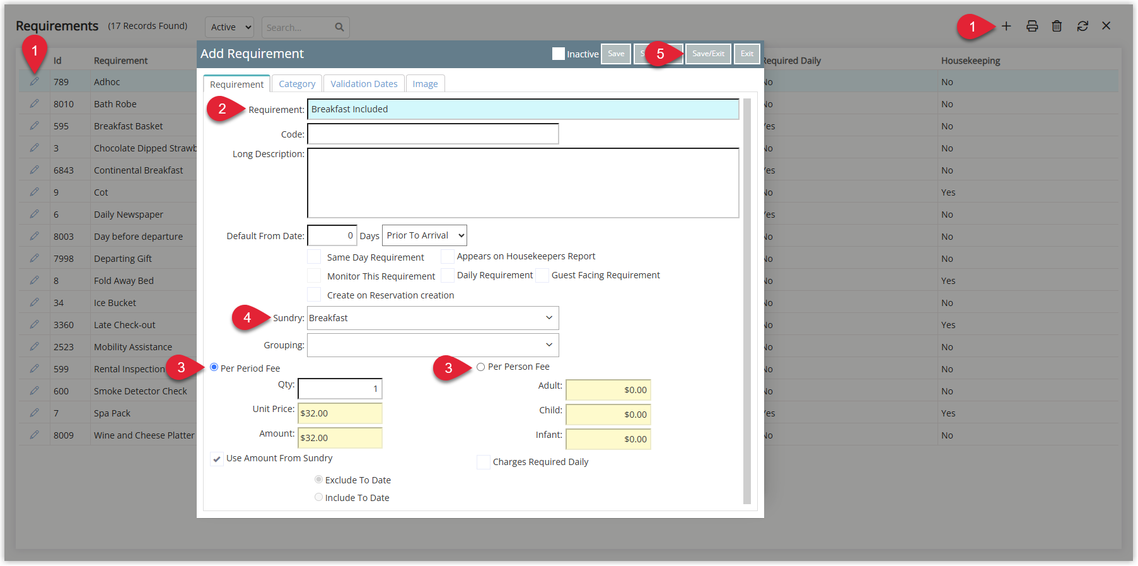Edit the Mobility Assistance requirement

(34, 346)
